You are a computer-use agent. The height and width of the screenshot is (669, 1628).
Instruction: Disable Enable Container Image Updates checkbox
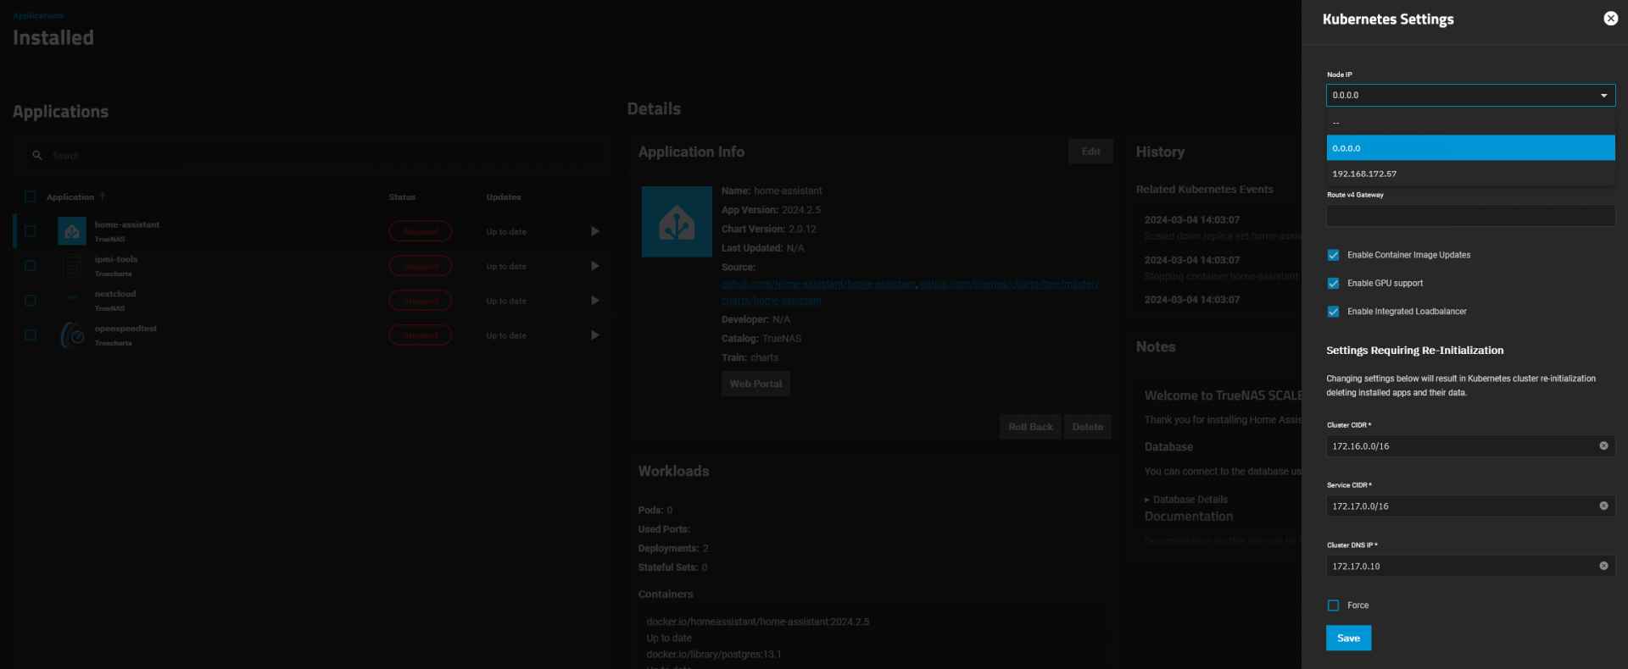pos(1333,255)
